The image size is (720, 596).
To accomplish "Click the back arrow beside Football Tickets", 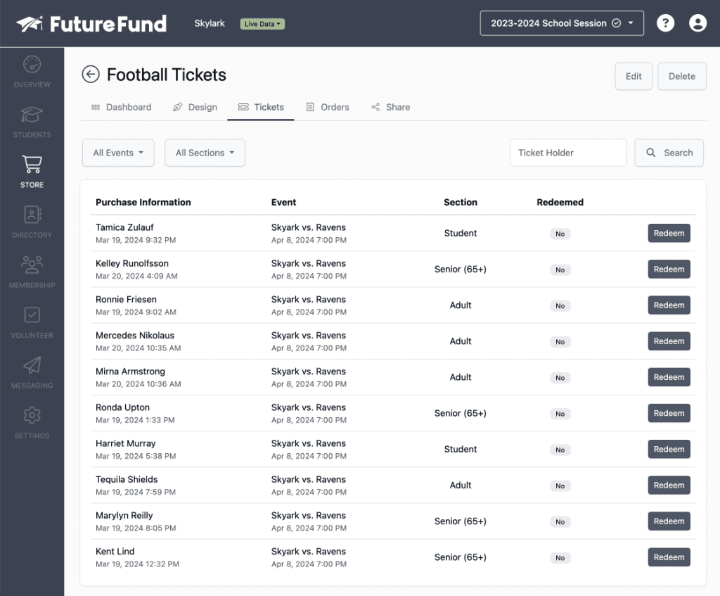I will tap(91, 75).
